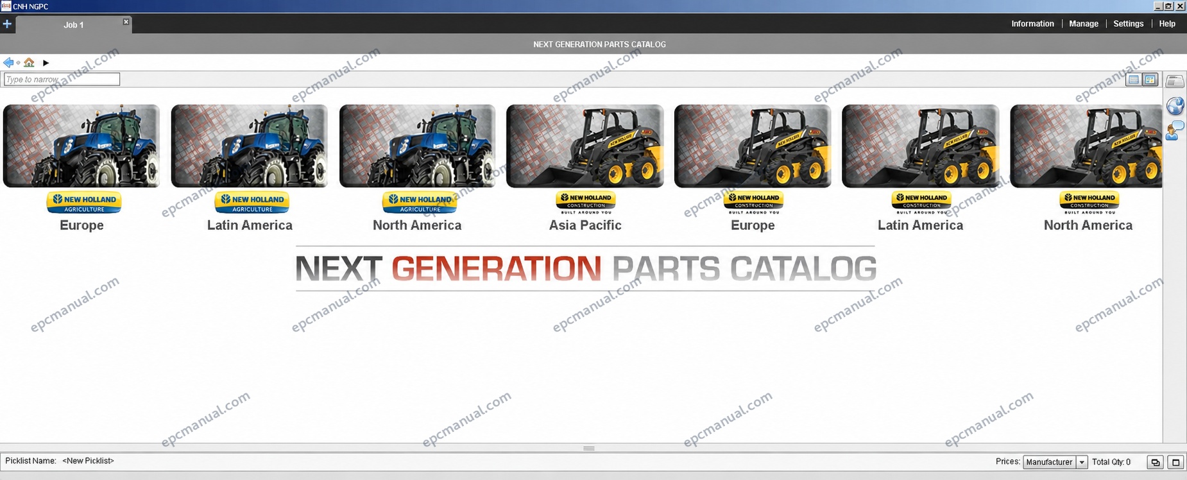Click New Holland Construction logo above Asia Pacific
Image resolution: width=1187 pixels, height=480 pixels.
pos(586,202)
